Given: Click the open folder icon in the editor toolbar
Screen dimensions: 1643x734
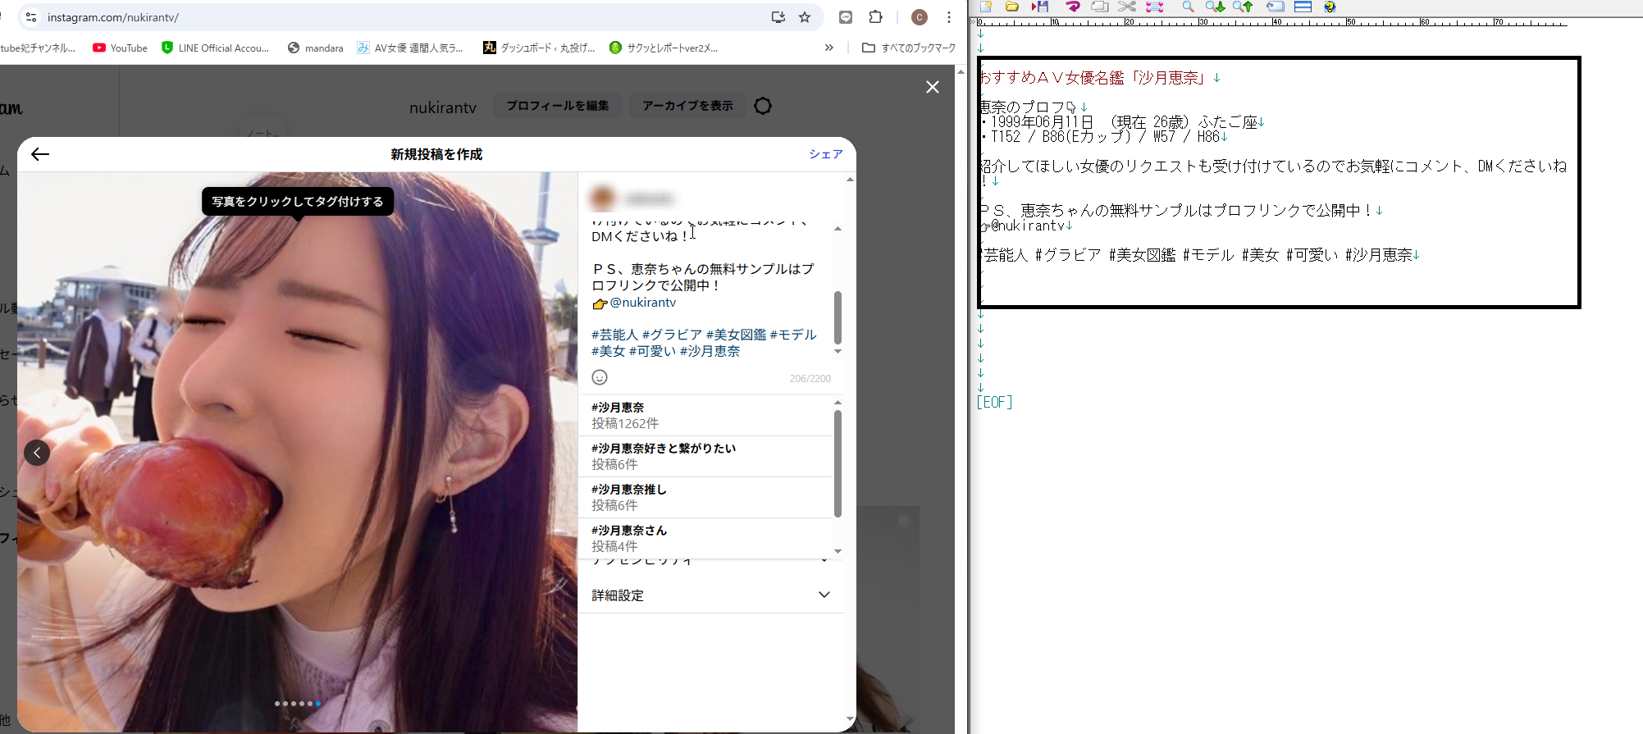Looking at the screenshot, I should (x=1012, y=7).
